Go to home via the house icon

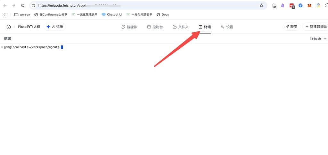[9, 27]
